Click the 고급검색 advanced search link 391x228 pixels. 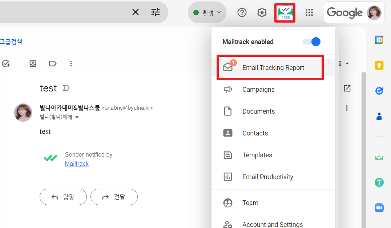11,42
